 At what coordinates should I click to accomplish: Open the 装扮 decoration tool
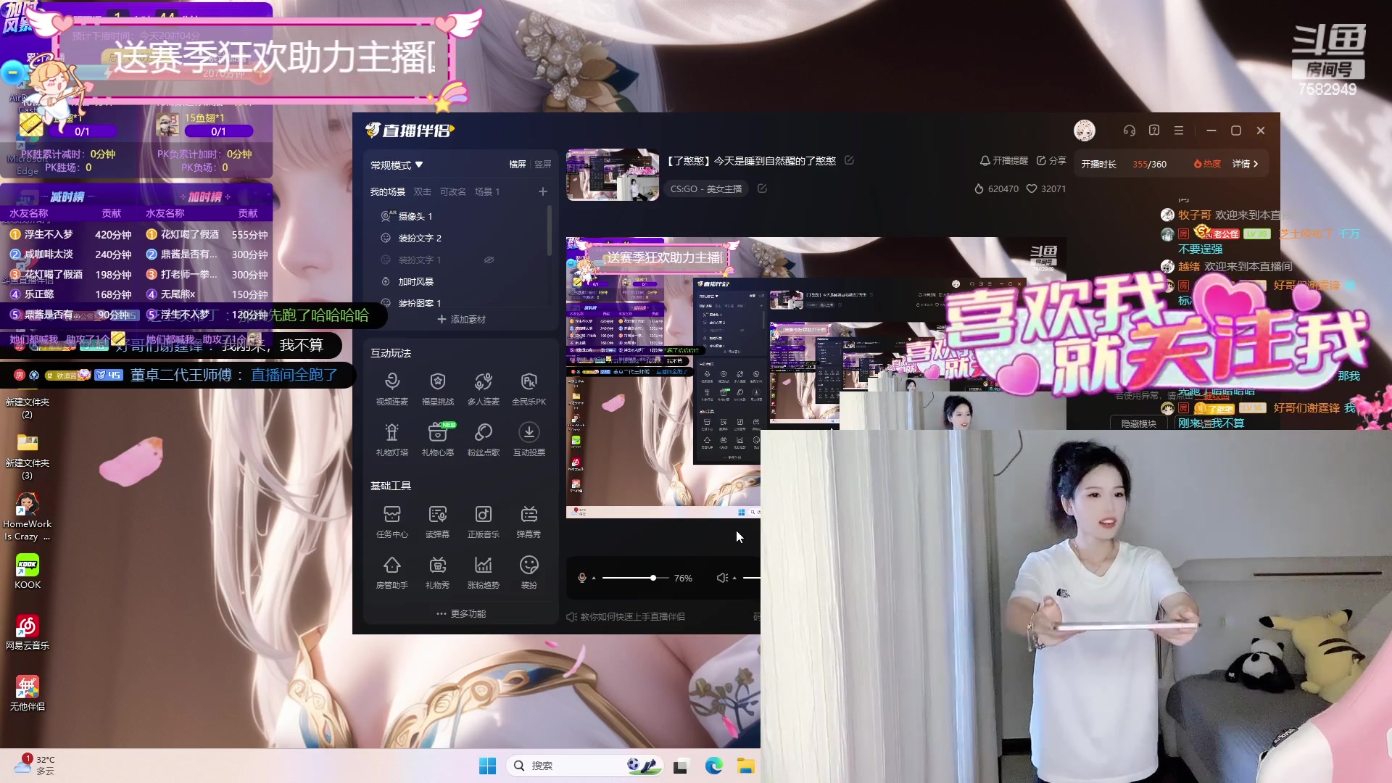pos(529,572)
